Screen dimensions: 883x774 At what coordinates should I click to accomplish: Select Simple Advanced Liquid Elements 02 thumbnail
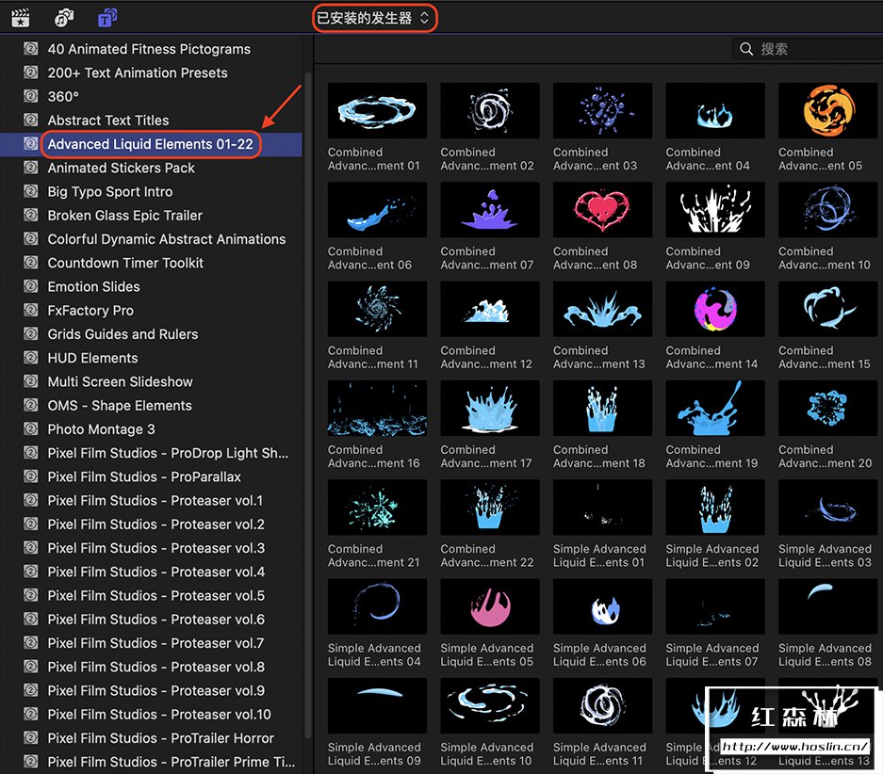tap(715, 507)
